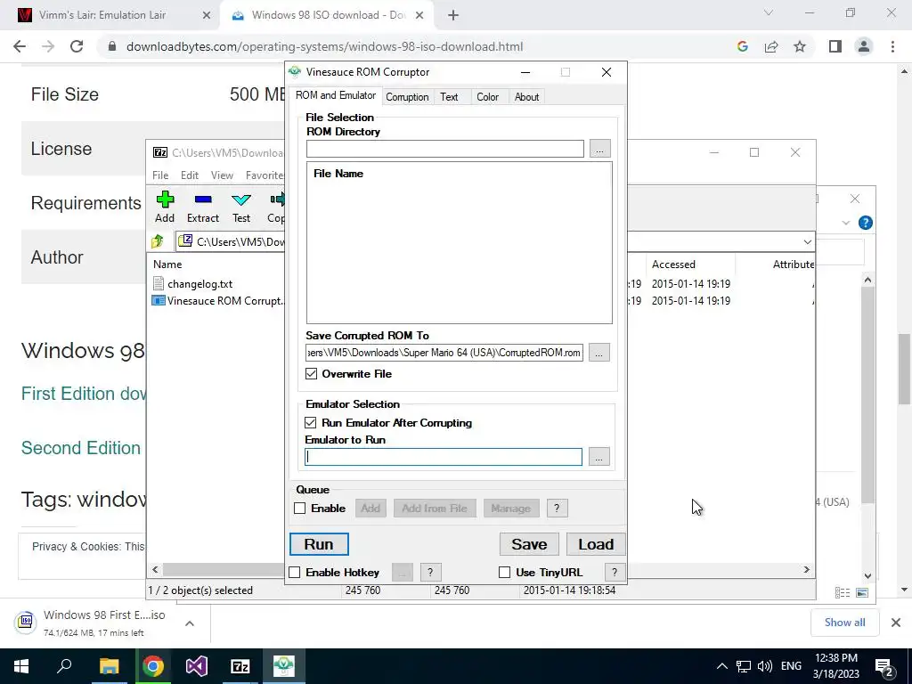Click the Queue help question button
This screenshot has width=912, height=684.
557,509
